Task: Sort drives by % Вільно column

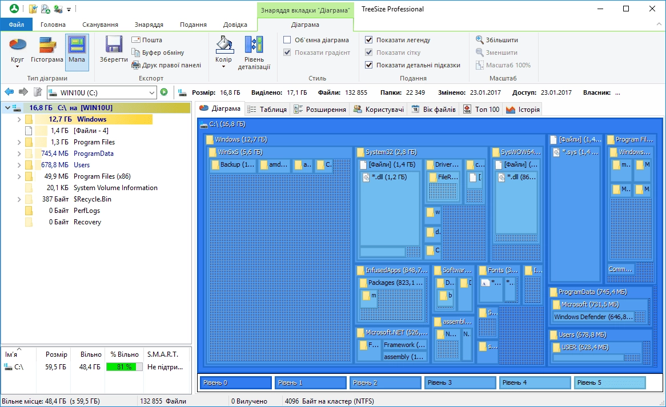Action: (125, 354)
